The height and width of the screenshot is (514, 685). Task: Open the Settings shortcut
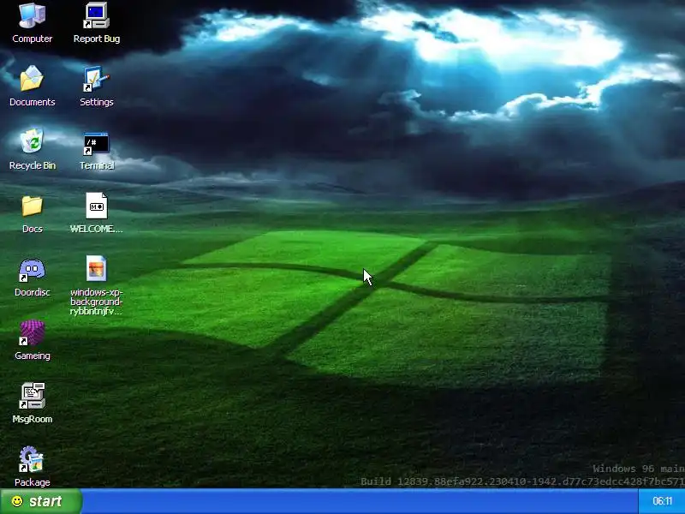coord(97,87)
